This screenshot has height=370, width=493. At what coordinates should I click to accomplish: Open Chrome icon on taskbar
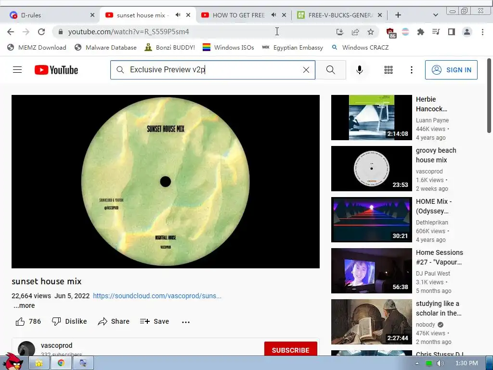click(61, 363)
